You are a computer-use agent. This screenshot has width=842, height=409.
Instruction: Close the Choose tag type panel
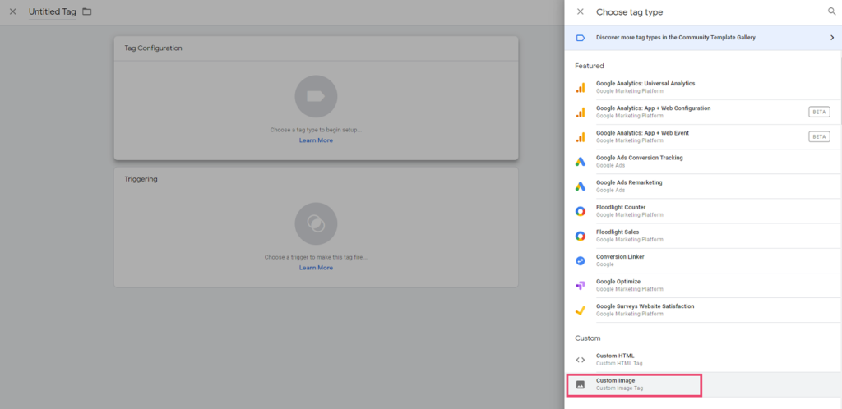click(x=580, y=11)
